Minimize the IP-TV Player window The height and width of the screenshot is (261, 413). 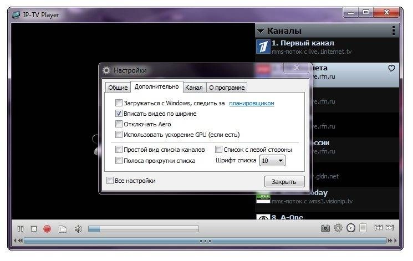pos(350,12)
